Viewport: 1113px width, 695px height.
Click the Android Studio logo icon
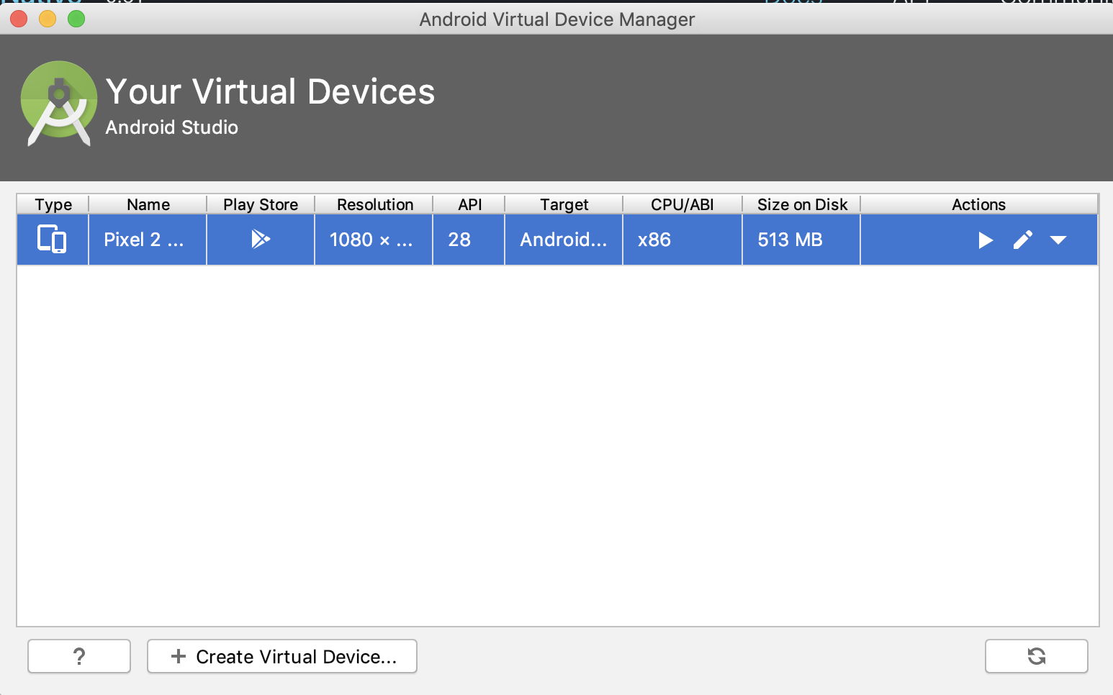pyautogui.click(x=59, y=104)
